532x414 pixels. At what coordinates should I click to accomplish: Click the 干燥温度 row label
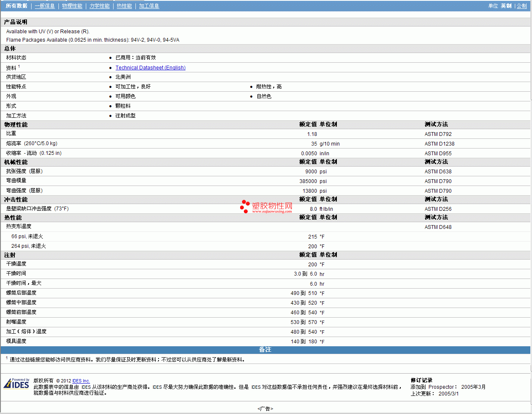(x=16, y=264)
